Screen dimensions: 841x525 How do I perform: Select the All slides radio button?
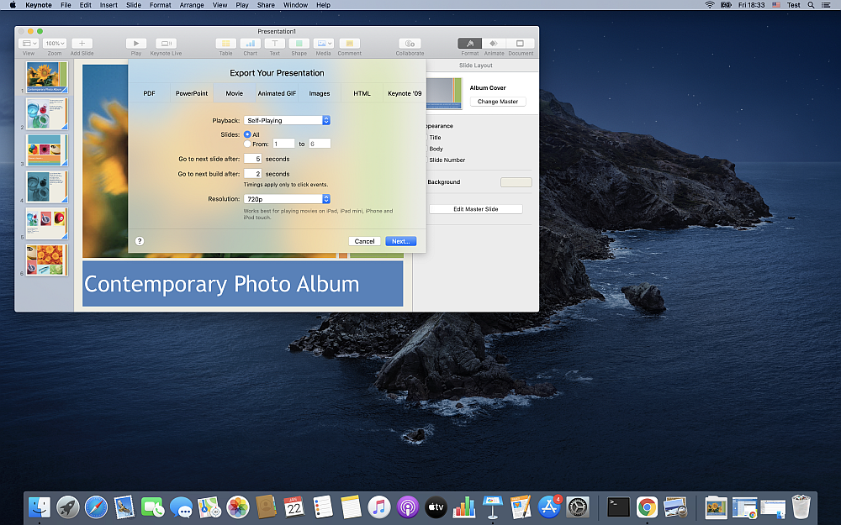[247, 134]
